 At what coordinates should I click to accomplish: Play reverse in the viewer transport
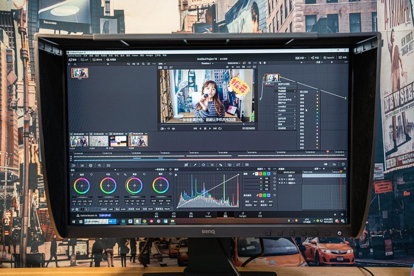tap(200, 128)
